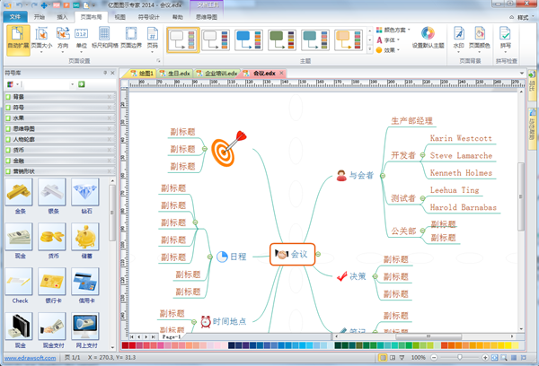The image size is (539, 366).
Task: Close the 货币 currency library category
Action: (x=110, y=150)
